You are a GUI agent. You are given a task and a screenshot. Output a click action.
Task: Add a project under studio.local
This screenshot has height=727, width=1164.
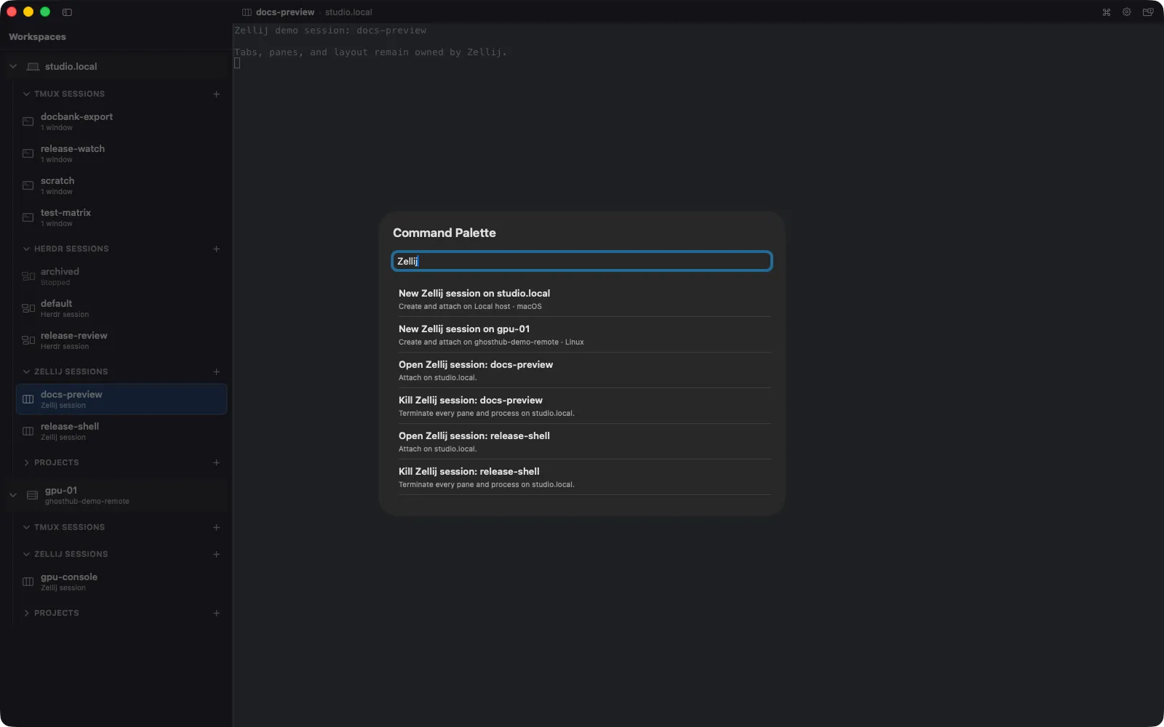(216, 462)
